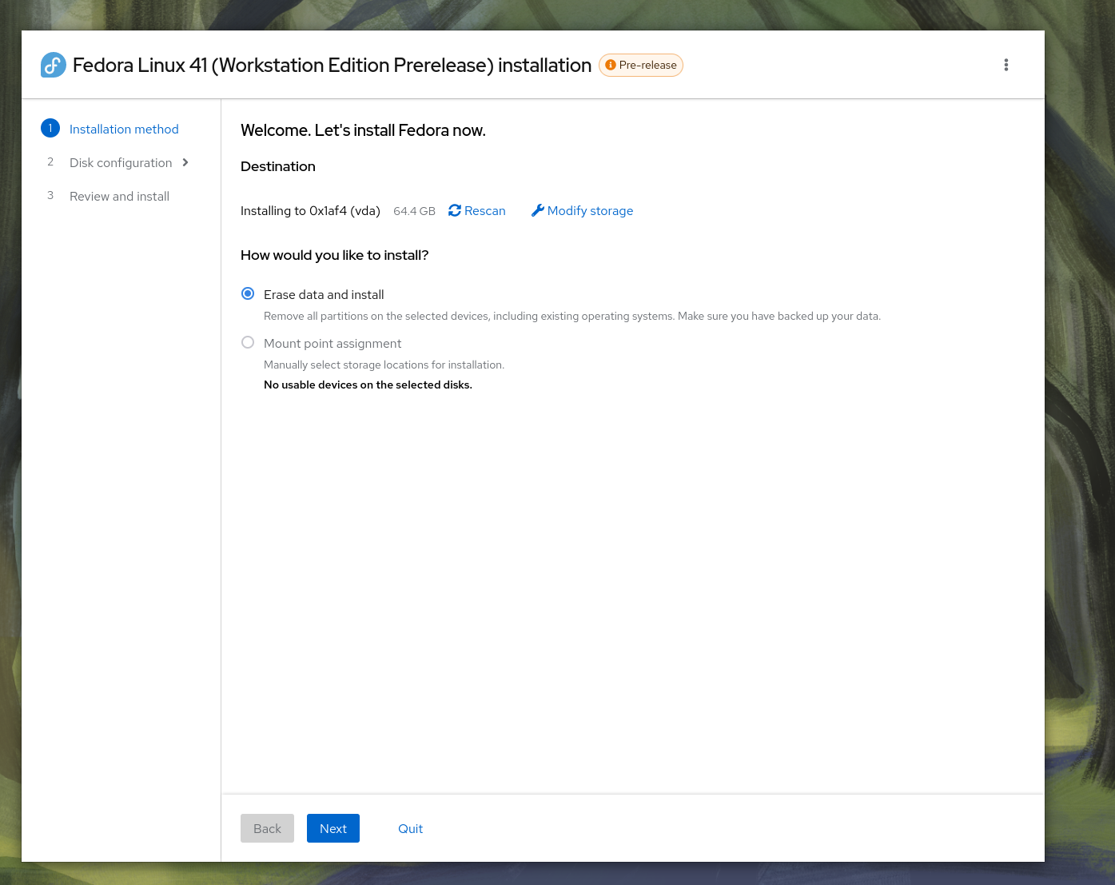The height and width of the screenshot is (885, 1115).
Task: Open Modify storage link
Action: [x=590, y=210]
